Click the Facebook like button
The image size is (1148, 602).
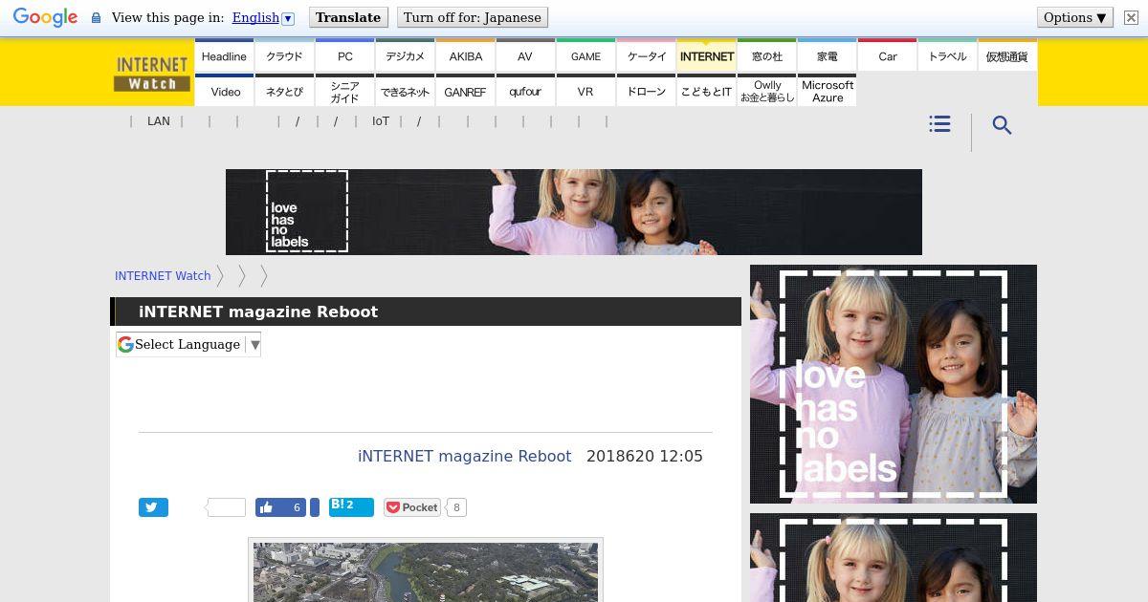280,507
